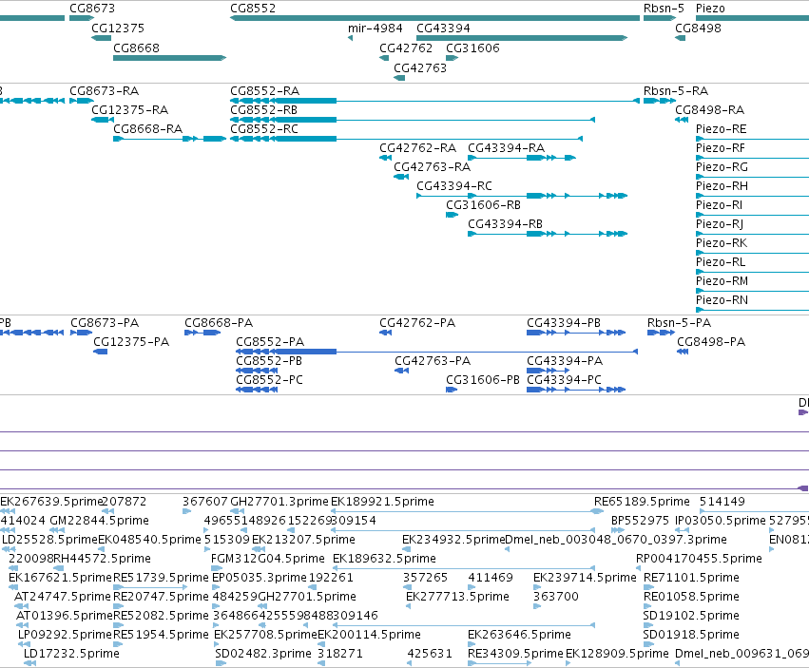Viewport: 809px width, 668px height.
Task: Click EST label EK263646.5prime
Action: click(x=520, y=635)
